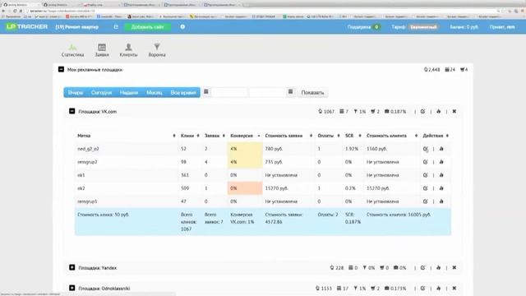Click the green Добавить сайт button
This screenshot has width=526, height=296.
148,27
